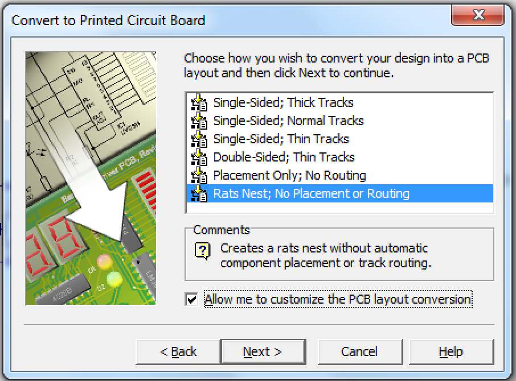Click the question mark Comments icon
The image size is (516, 381).
(202, 251)
